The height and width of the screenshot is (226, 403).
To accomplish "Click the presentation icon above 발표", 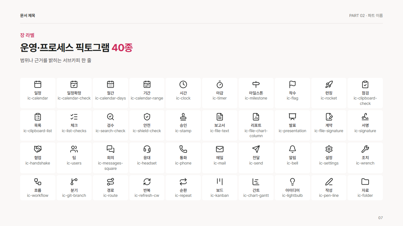I will pyautogui.click(x=292, y=117).
